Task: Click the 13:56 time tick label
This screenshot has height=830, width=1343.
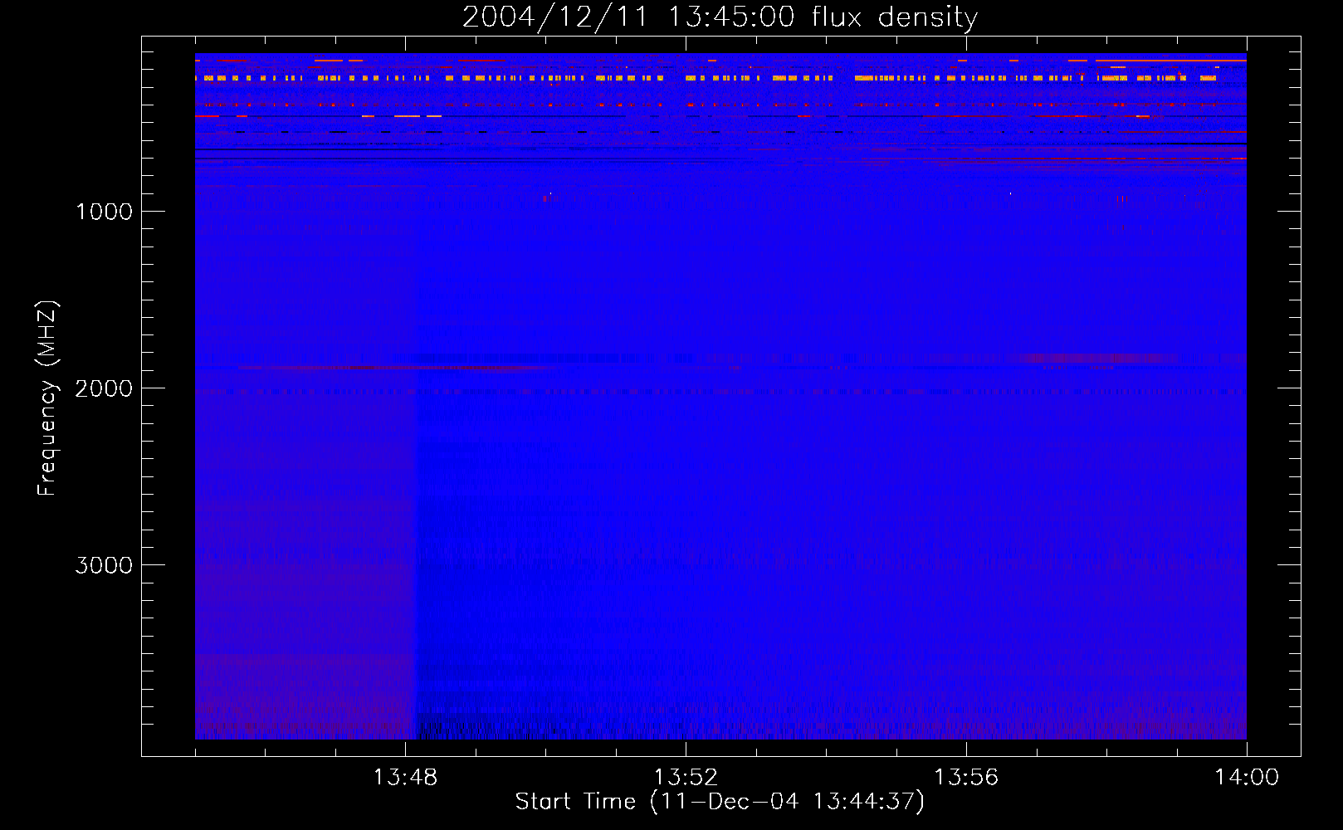Action: [966, 778]
